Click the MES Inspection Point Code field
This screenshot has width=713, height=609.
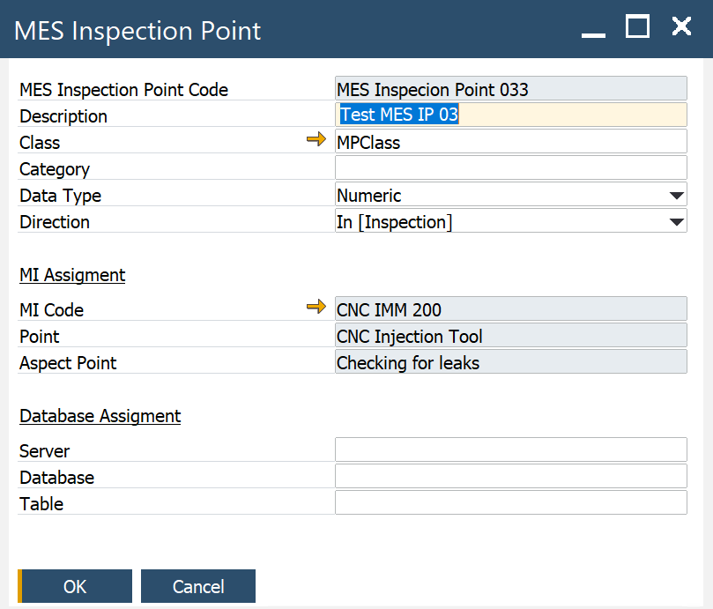(x=510, y=89)
